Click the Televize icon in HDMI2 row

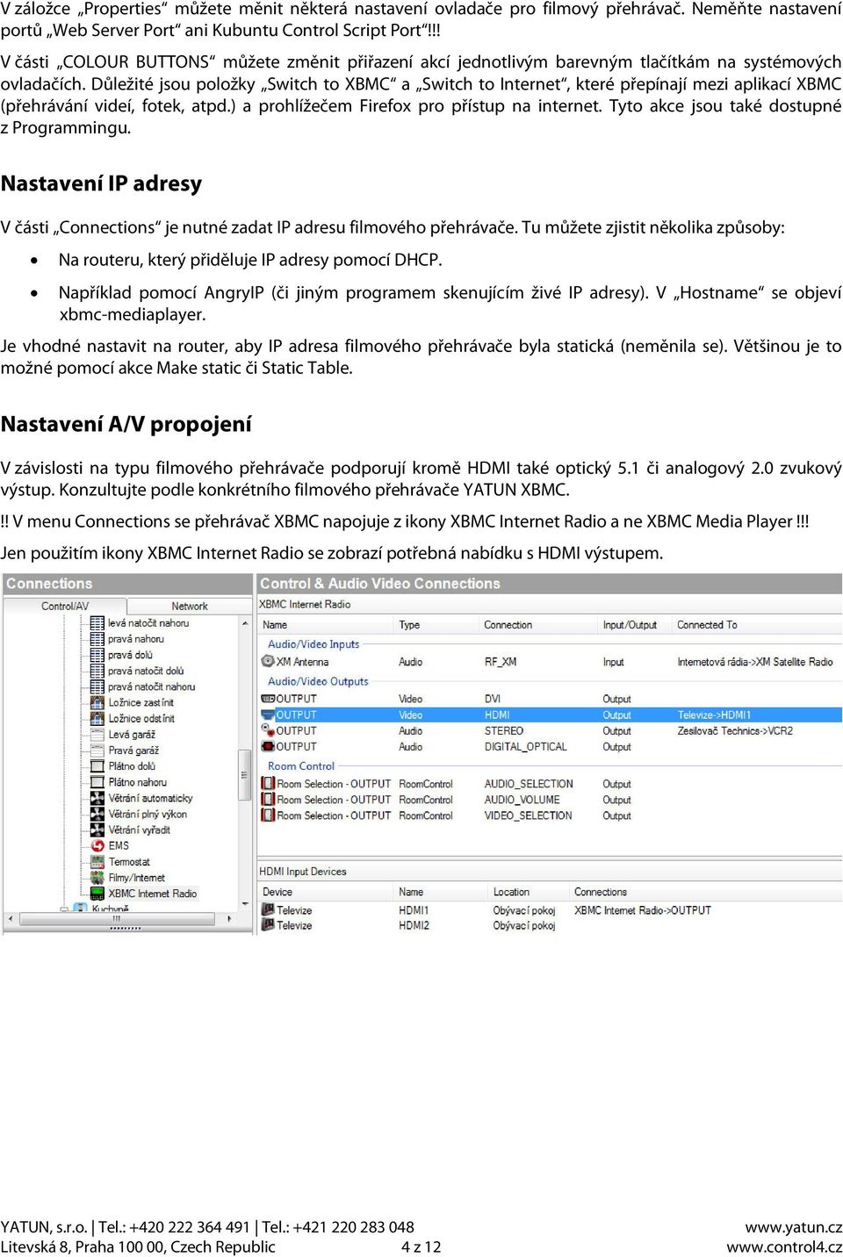click(268, 925)
